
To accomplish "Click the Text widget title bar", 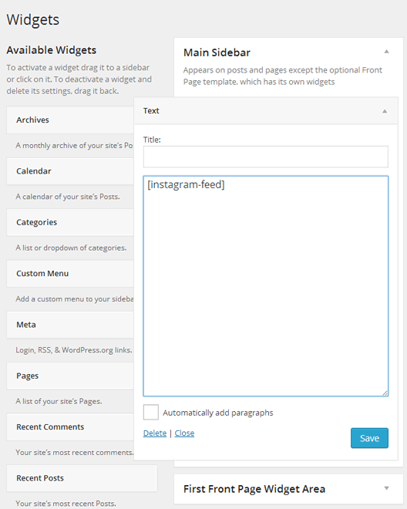I will point(266,111).
